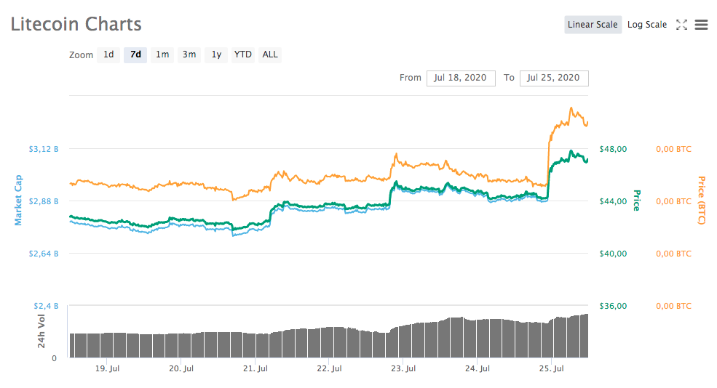Click the Market Cap axis label
Image resolution: width=717 pixels, height=388 pixels.
tap(18, 201)
